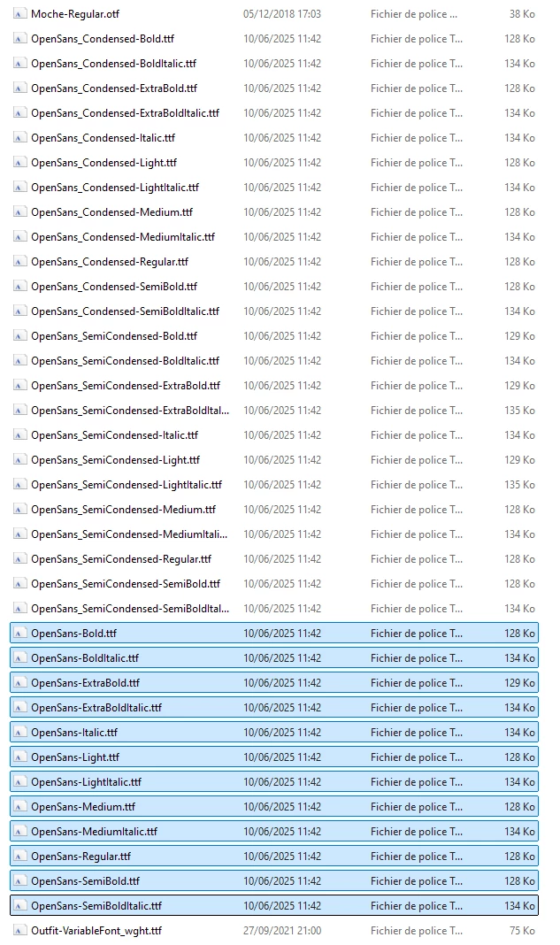Select the OpenSans_SemiCondensed-Light.ttf file icon
The width and height of the screenshot is (560, 945).
19,459
